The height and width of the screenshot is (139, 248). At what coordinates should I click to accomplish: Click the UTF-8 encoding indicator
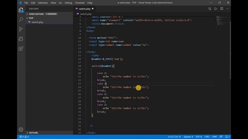[199, 137]
